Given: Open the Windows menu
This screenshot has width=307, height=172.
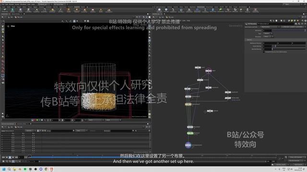Looking at the screenshot, I should coord(23,4).
